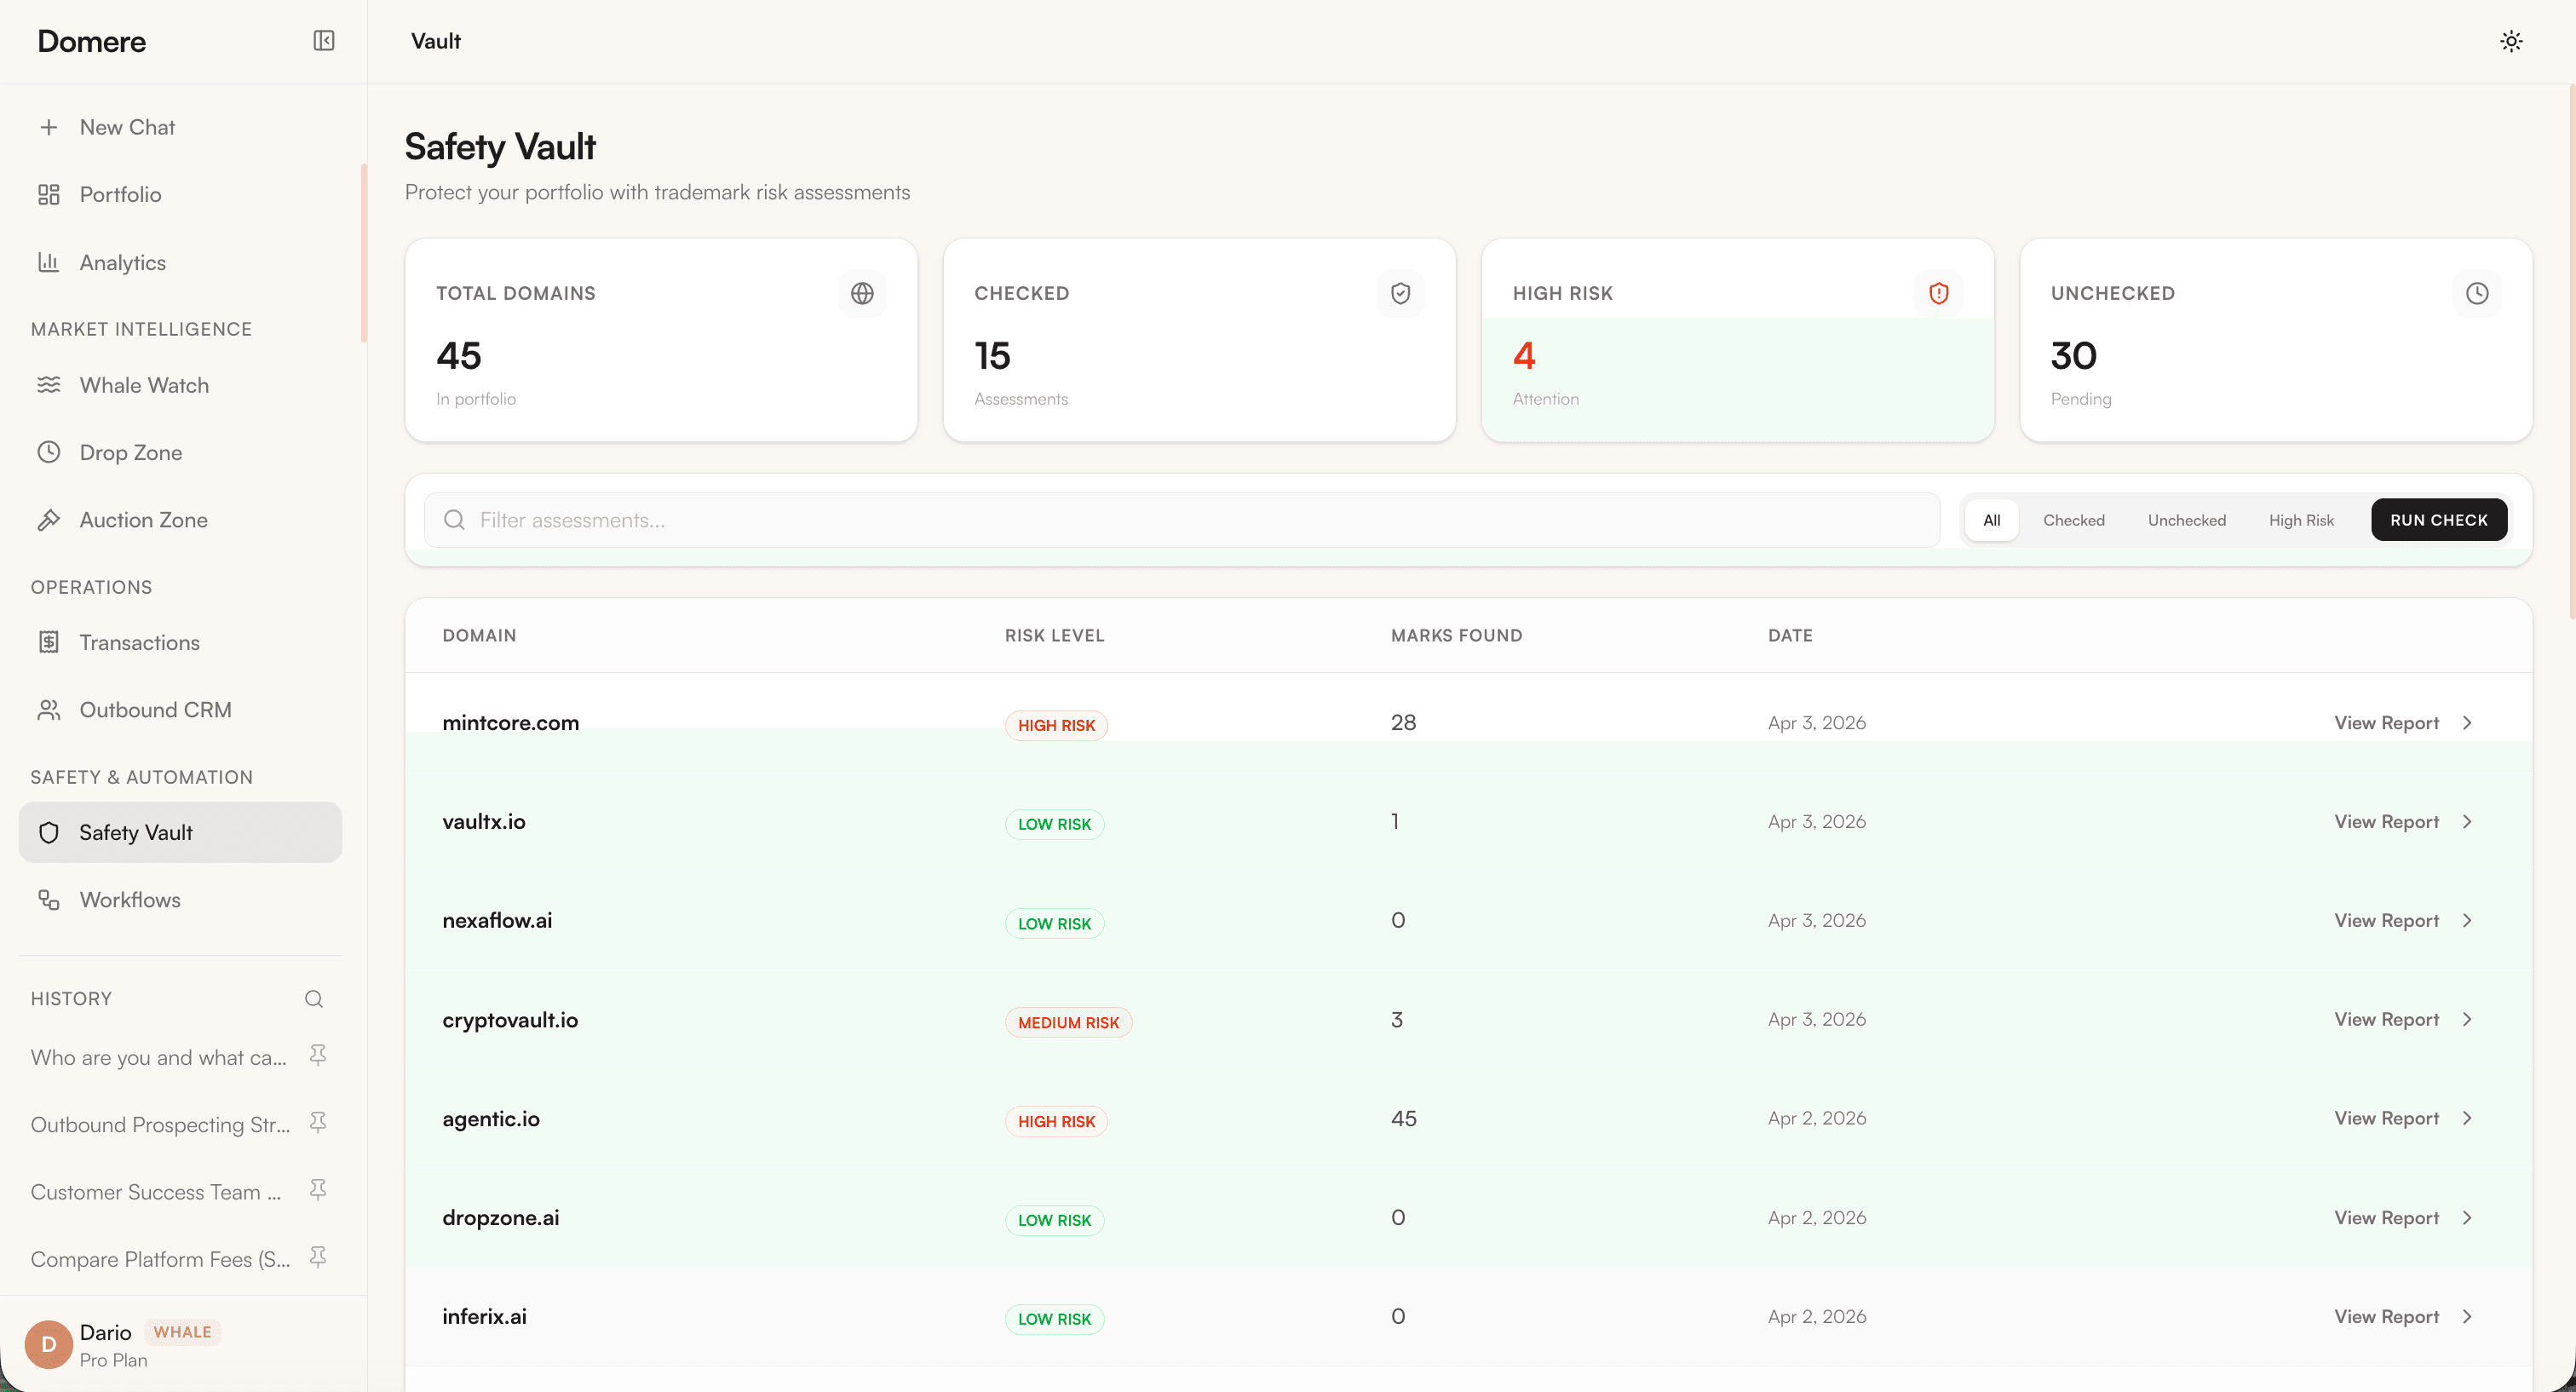Switch to the High Risk filter tab

(x=2300, y=520)
